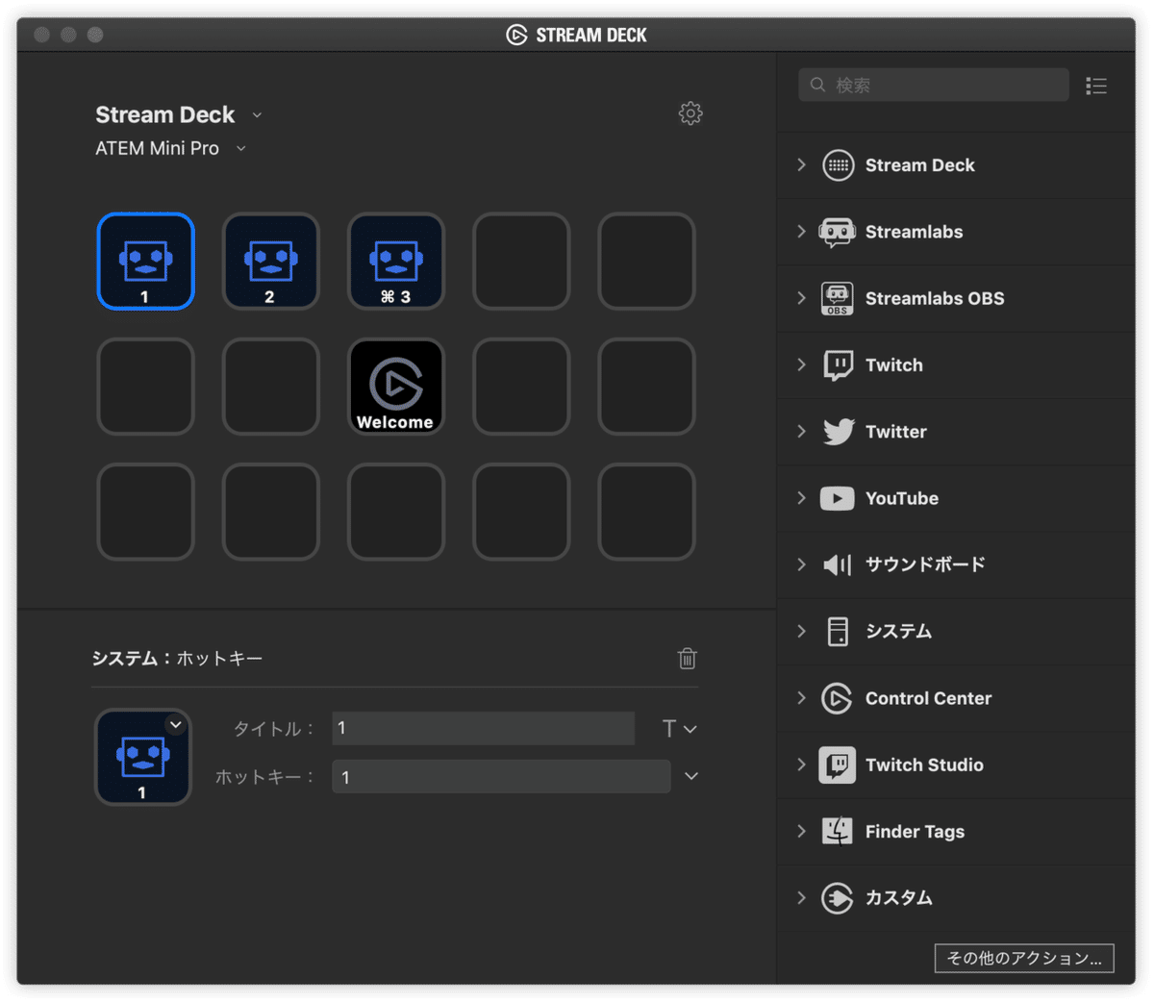This screenshot has width=1154, height=1003.
Task: Click the サウンドボード label
Action: pyautogui.click(x=925, y=564)
